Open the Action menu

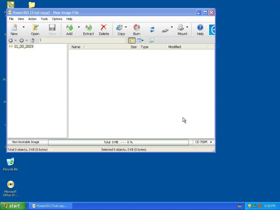click(x=32, y=19)
